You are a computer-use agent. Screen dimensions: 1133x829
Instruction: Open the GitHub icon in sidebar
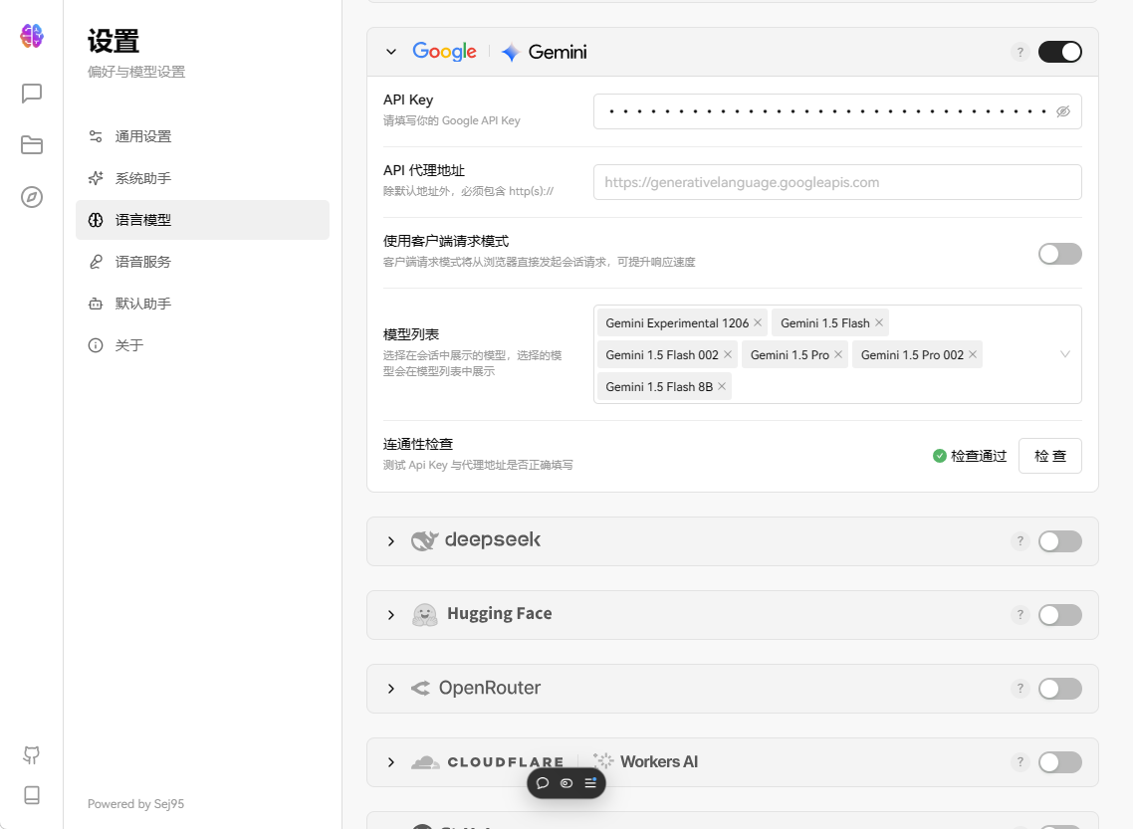[32, 755]
